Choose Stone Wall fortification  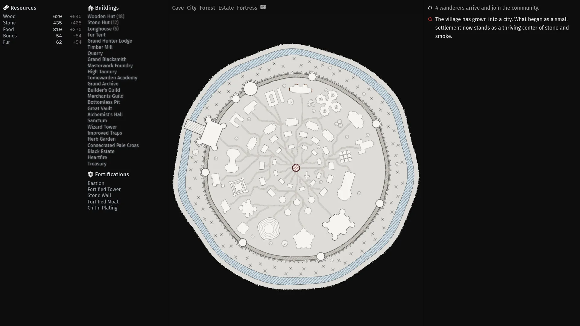pos(99,195)
